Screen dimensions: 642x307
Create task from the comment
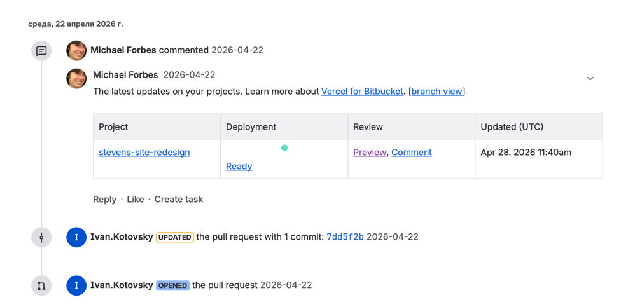(178, 200)
